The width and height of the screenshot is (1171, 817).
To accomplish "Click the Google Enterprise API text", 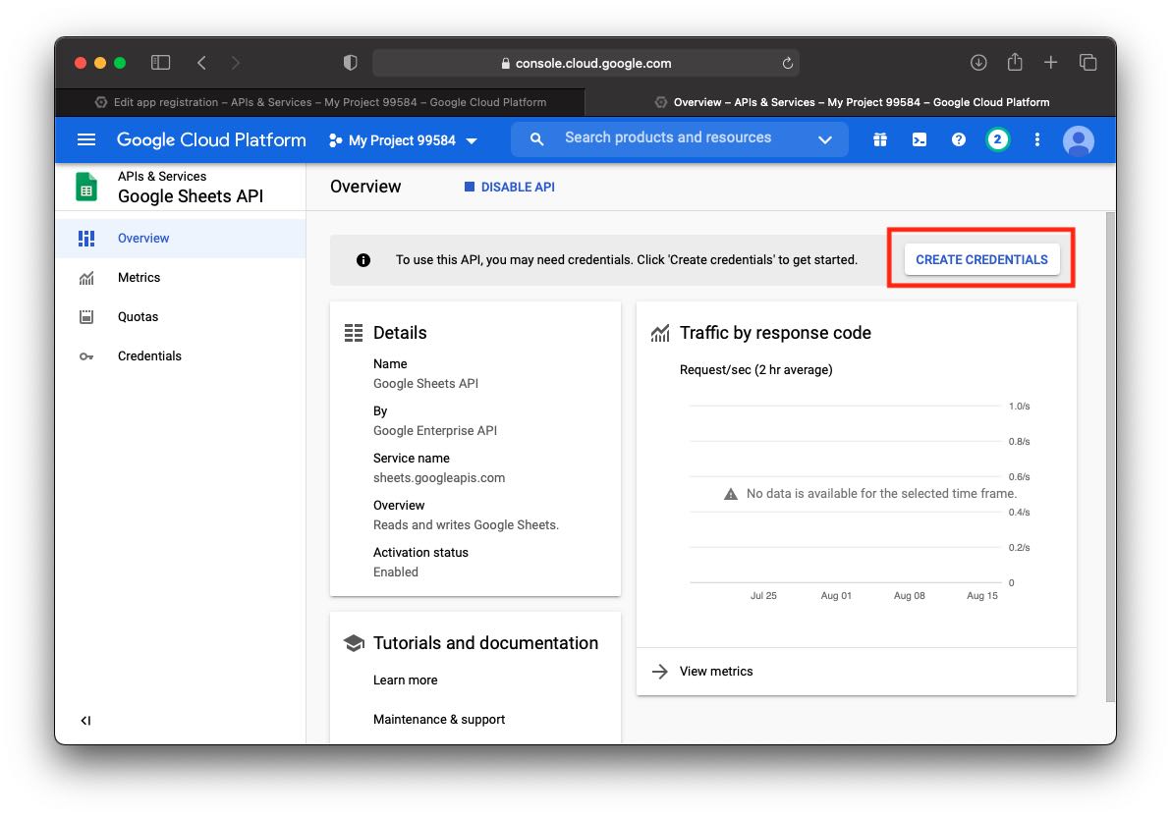I will pyautogui.click(x=434, y=431).
